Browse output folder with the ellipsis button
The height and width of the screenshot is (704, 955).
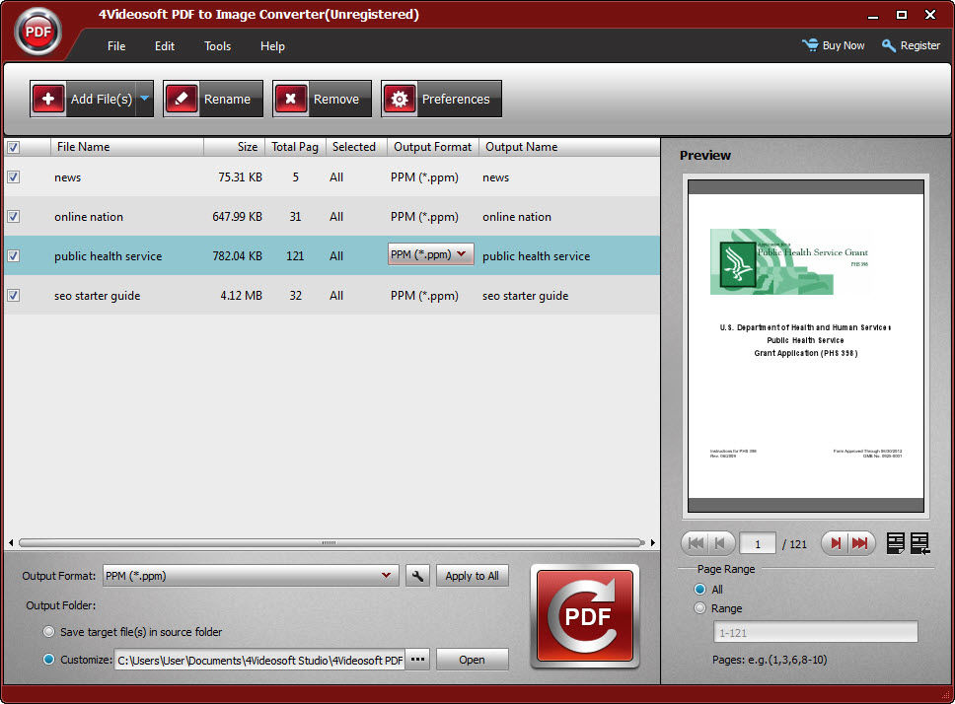[417, 660]
